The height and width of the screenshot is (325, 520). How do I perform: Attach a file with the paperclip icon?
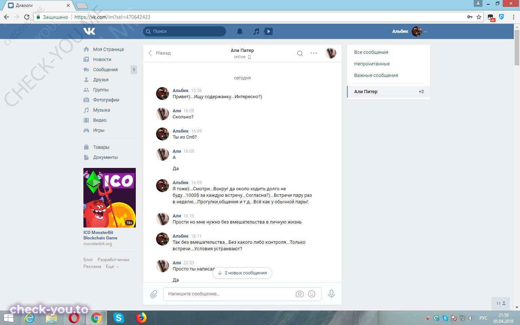(153, 294)
